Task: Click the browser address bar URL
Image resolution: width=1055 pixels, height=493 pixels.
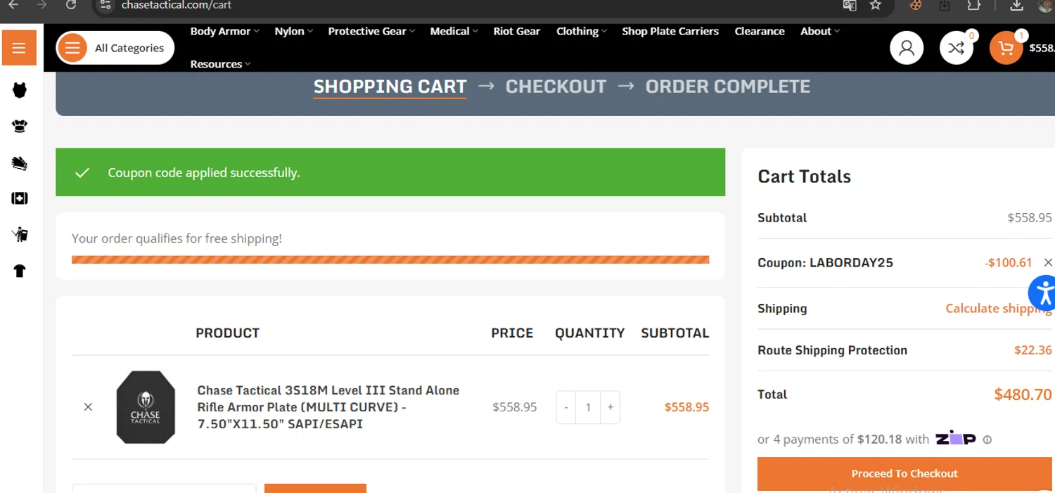Action: click(x=177, y=5)
